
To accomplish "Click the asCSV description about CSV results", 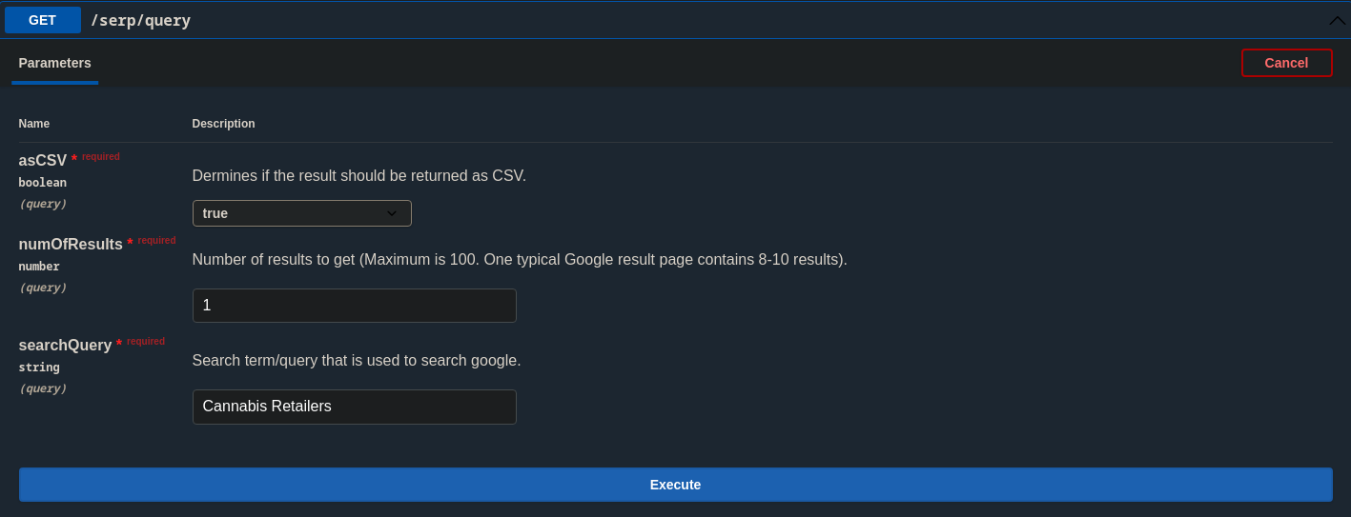I will [x=358, y=176].
